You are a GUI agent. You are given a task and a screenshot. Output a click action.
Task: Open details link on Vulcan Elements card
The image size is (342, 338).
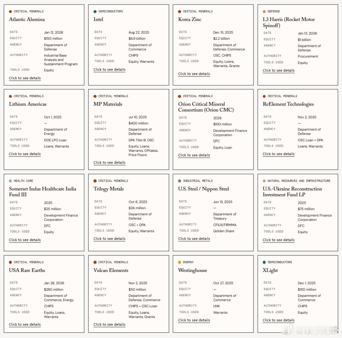coord(109,324)
